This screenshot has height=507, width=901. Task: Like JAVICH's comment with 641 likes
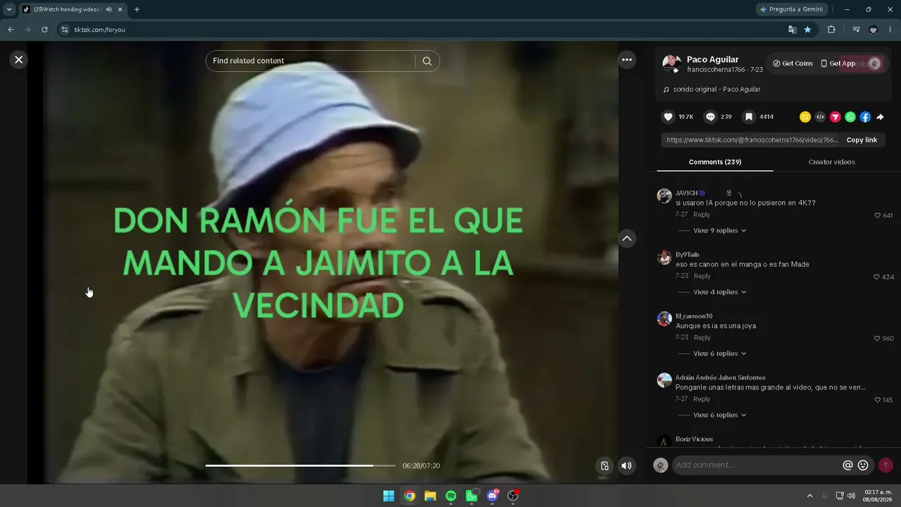[877, 215]
